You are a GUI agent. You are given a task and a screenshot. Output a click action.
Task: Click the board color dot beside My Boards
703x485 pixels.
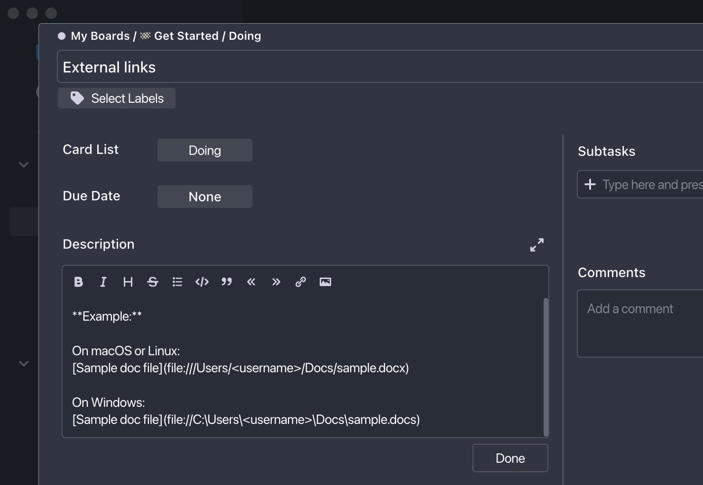(62, 36)
